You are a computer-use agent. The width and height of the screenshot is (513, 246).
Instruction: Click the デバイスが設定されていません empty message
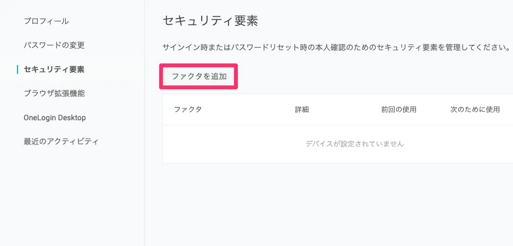click(355, 144)
